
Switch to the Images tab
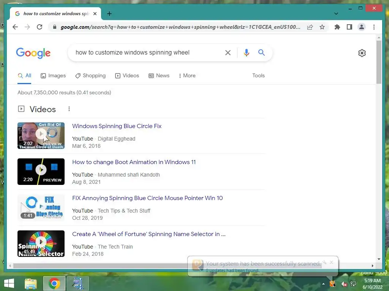(53, 76)
